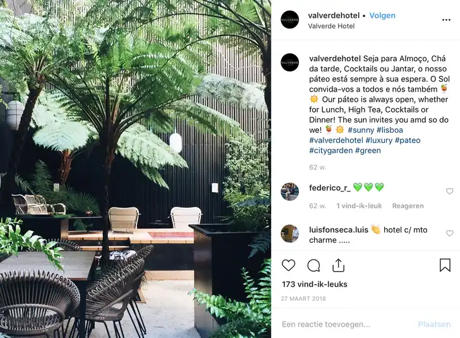View the 173 vind-ik-leuks list
The height and width of the screenshot is (338, 460).
pos(315,284)
